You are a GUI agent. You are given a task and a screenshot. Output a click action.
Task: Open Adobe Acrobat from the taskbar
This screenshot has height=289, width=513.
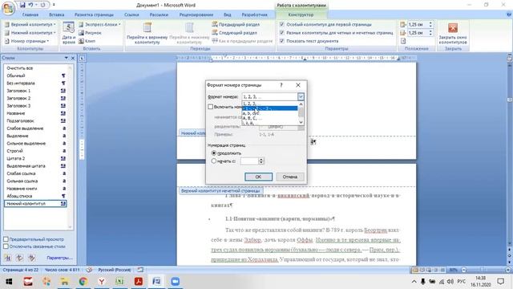139,282
